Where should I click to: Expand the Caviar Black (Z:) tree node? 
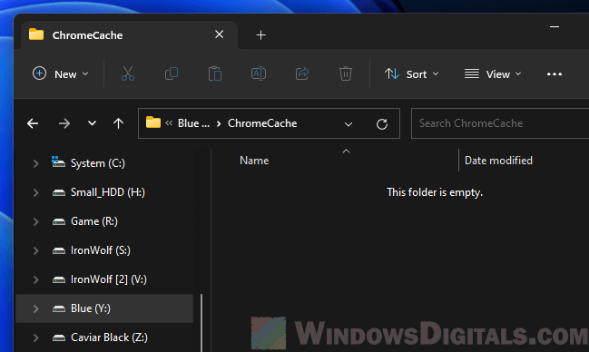pyautogui.click(x=35, y=337)
